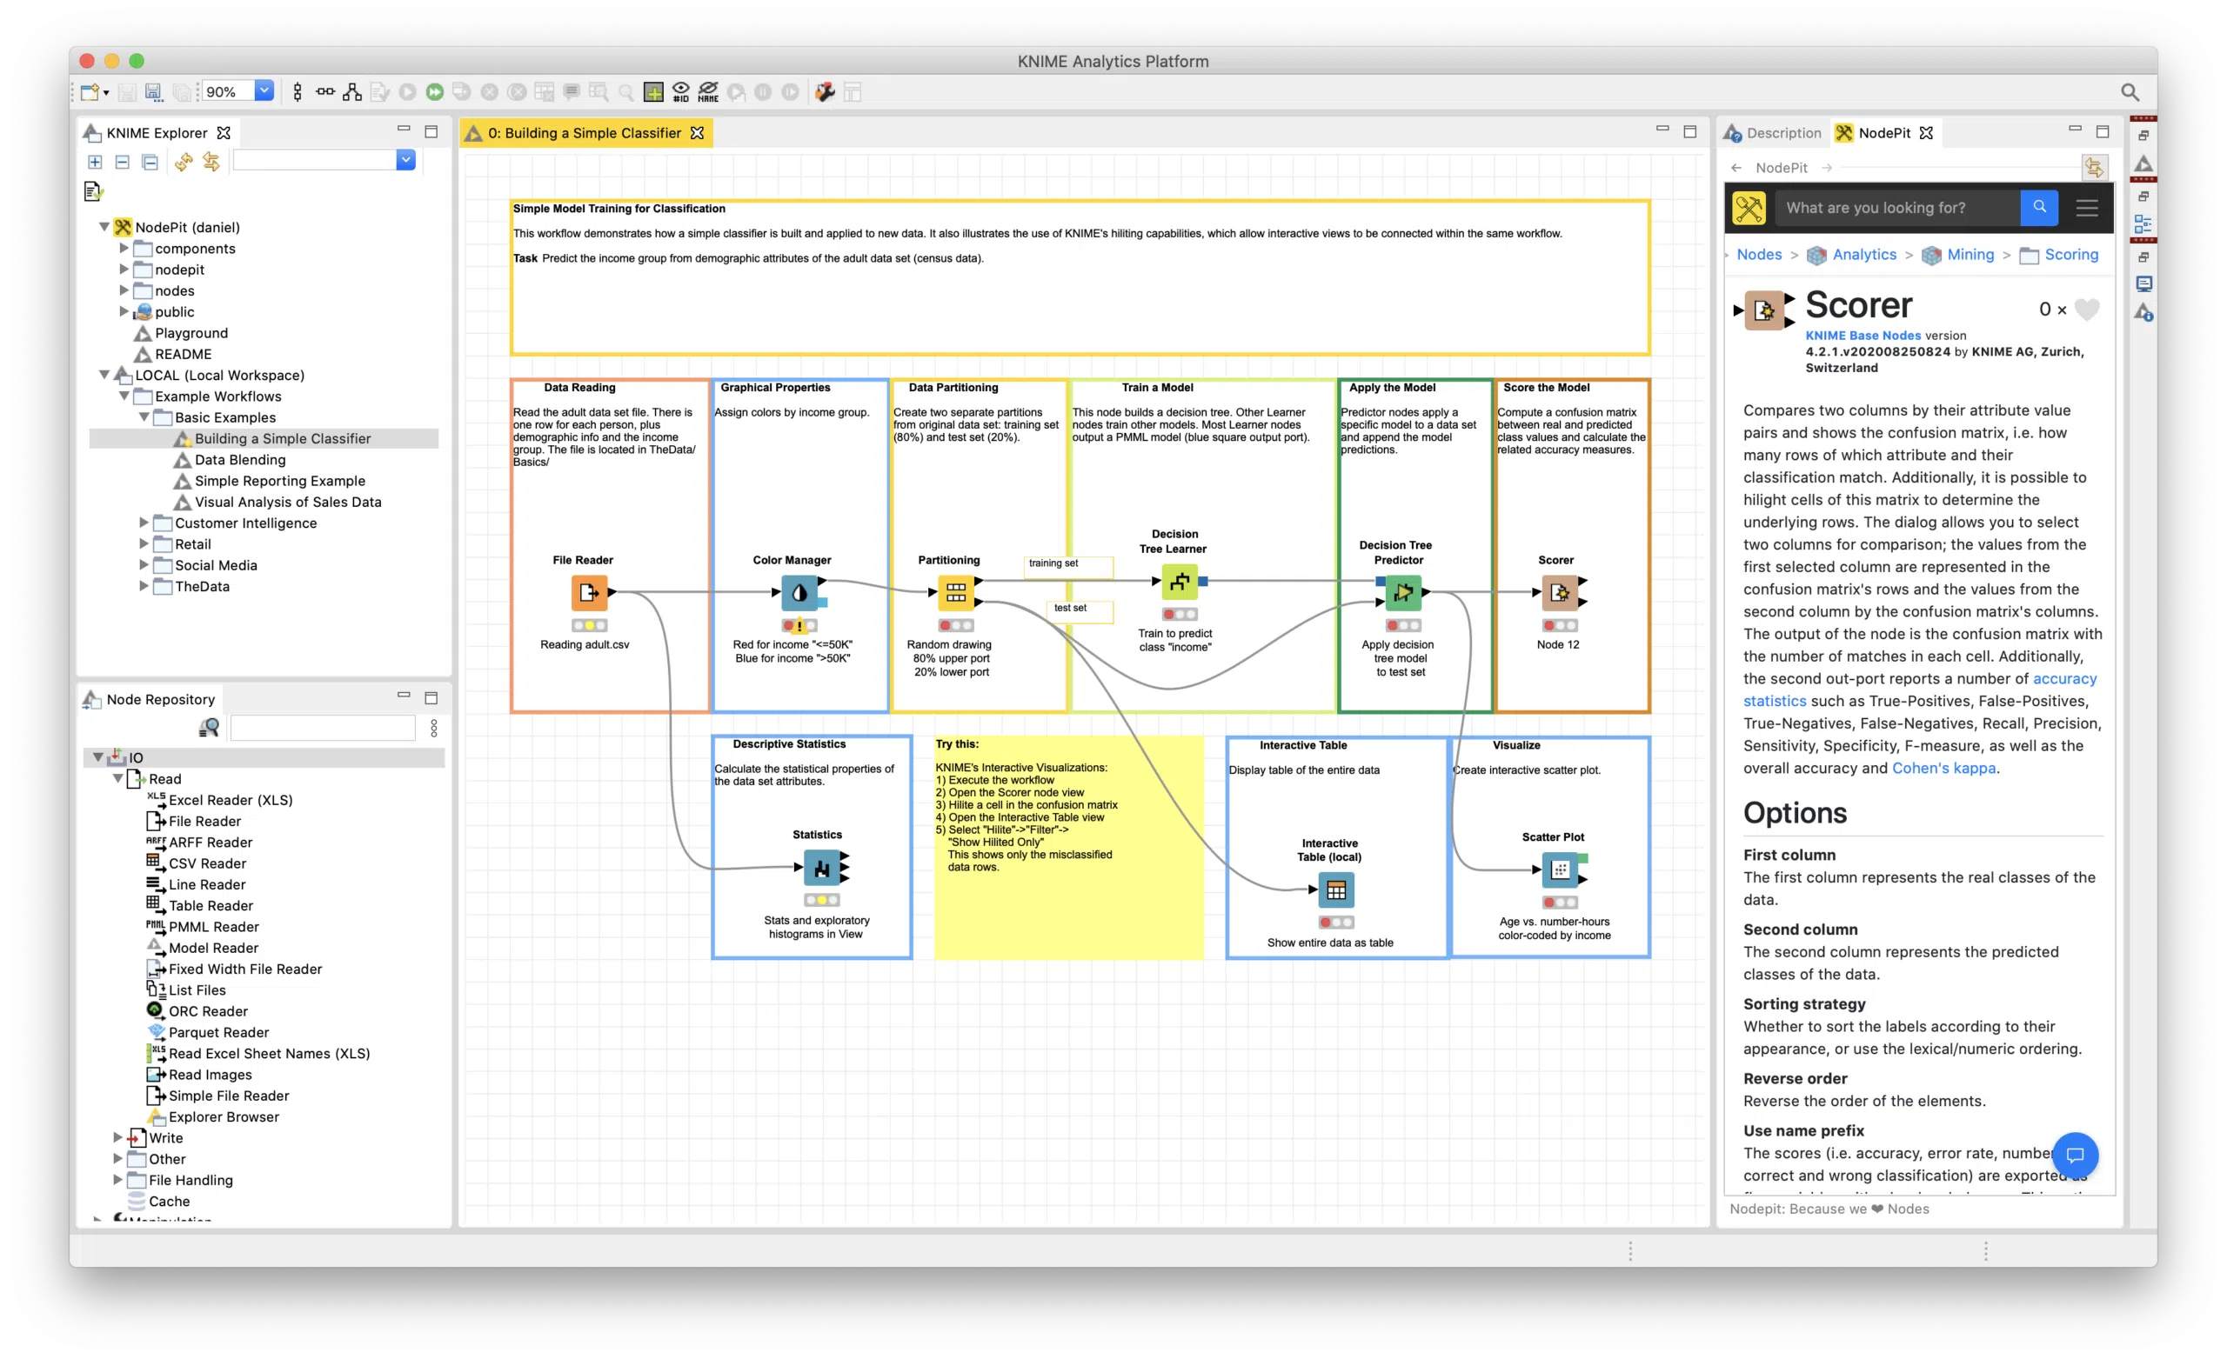Expand the Write folder in Node Repository
This screenshot has height=1359, width=2227.
click(117, 1137)
